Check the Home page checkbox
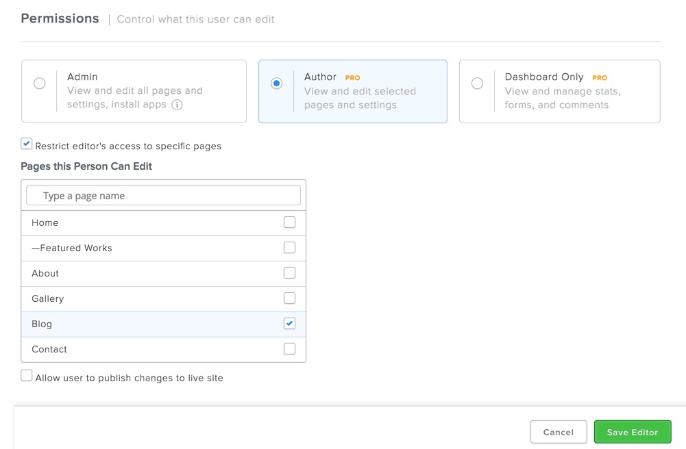Viewport: 686px width, 449px height. (289, 222)
